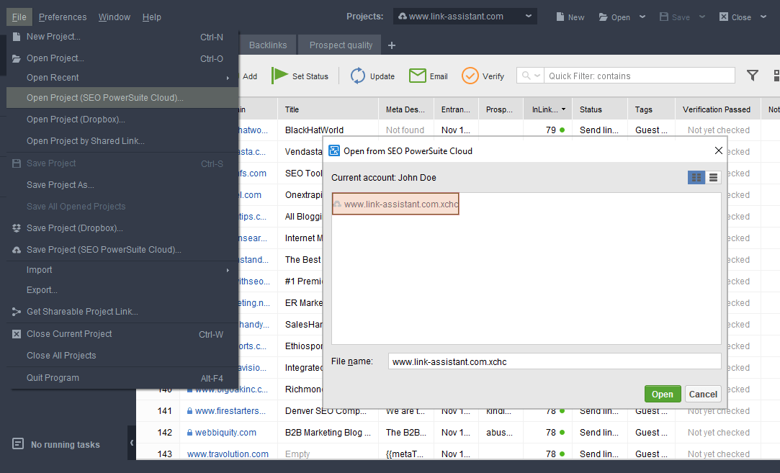Choose Export menu item
Viewport: 780px width, 473px height.
[x=122, y=290]
